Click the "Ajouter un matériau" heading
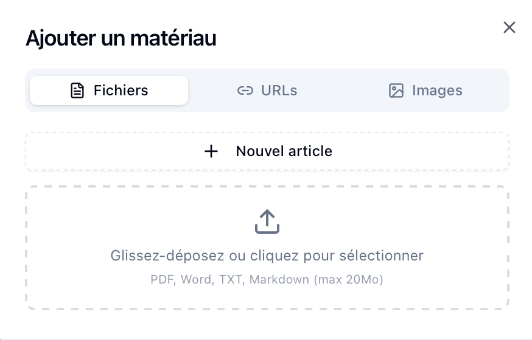This screenshot has height=340, width=532. [121, 38]
